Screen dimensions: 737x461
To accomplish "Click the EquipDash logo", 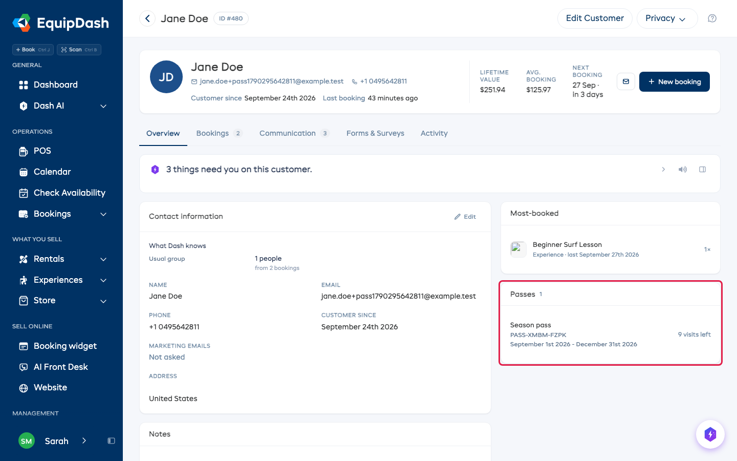I will (x=61, y=23).
